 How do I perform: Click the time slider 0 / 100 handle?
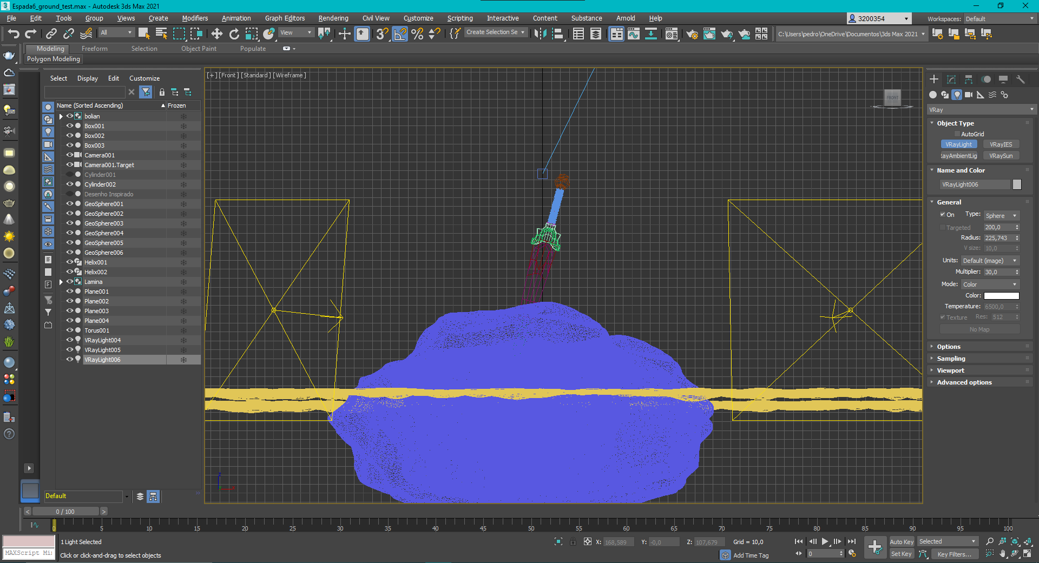pos(65,512)
